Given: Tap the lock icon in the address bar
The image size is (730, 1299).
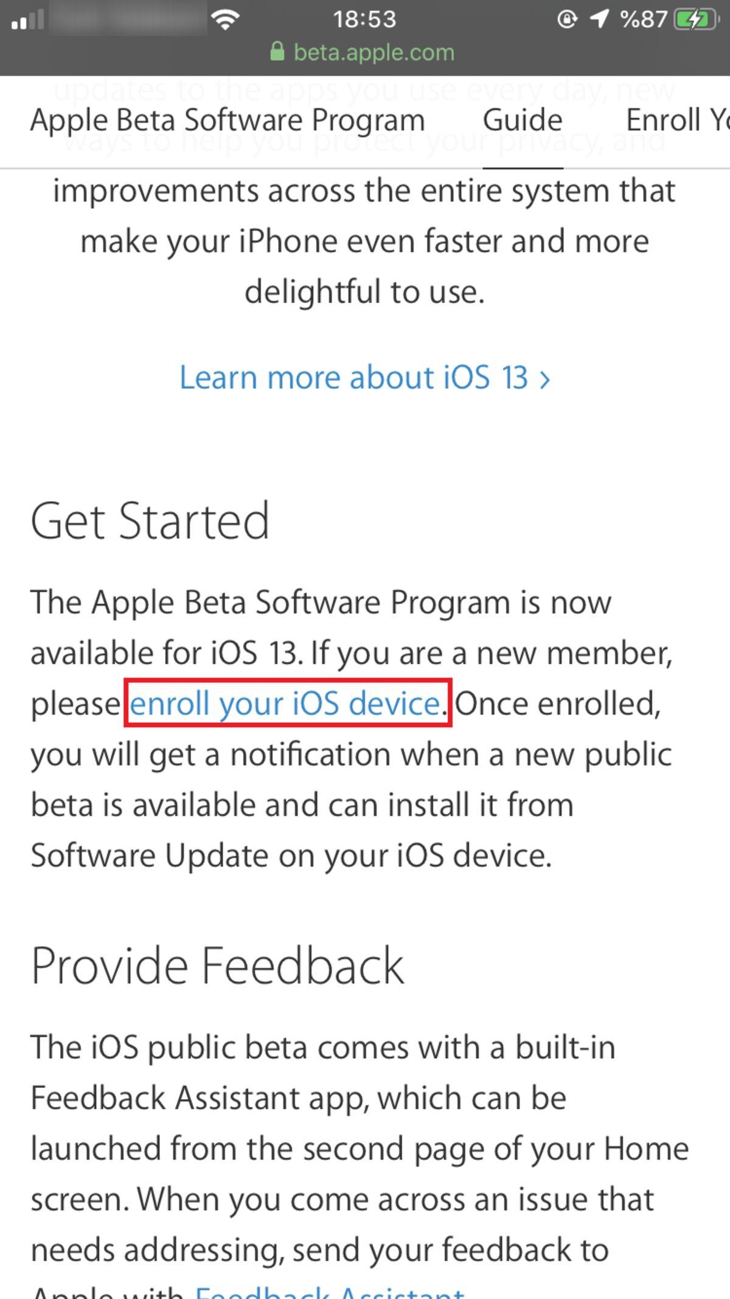Looking at the screenshot, I should [277, 52].
